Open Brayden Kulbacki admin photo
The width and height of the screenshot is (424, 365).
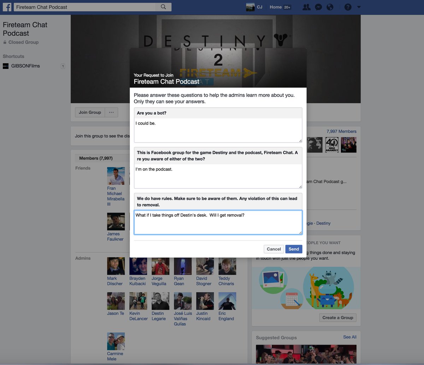tap(138, 266)
